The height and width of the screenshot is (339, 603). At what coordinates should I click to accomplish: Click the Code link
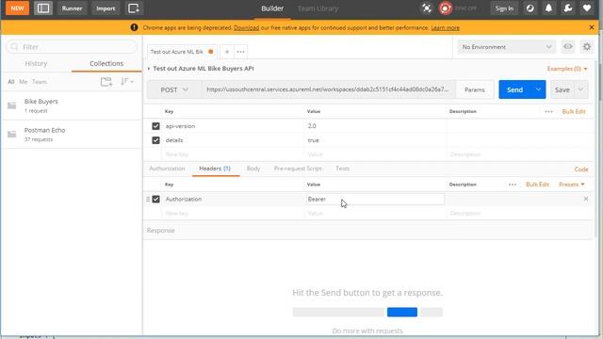coord(581,169)
